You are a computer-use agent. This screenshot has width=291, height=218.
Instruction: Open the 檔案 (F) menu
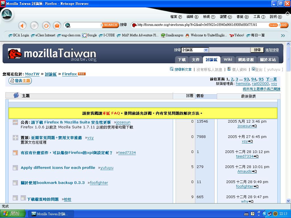(176, 17)
